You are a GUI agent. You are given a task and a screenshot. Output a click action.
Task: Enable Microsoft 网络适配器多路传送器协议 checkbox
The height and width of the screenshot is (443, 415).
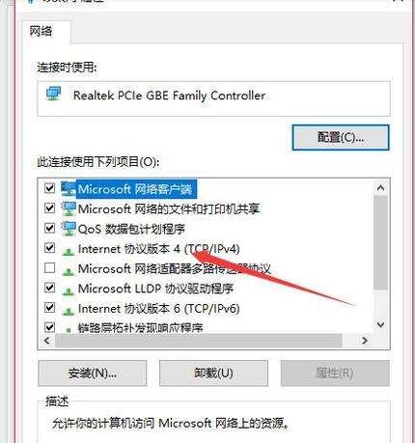pyautogui.click(x=49, y=267)
